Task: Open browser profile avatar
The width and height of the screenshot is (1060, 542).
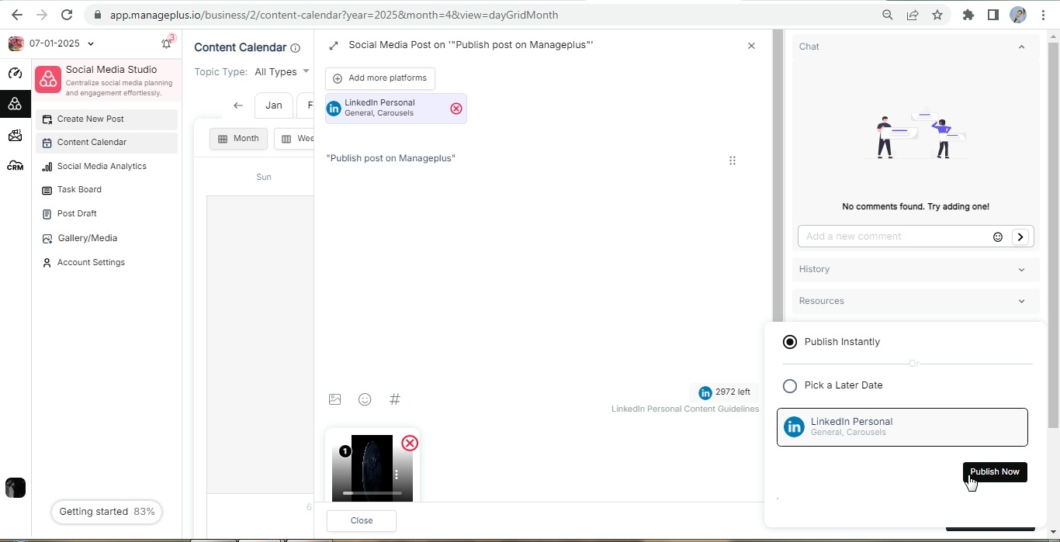Action: pos(1018,15)
